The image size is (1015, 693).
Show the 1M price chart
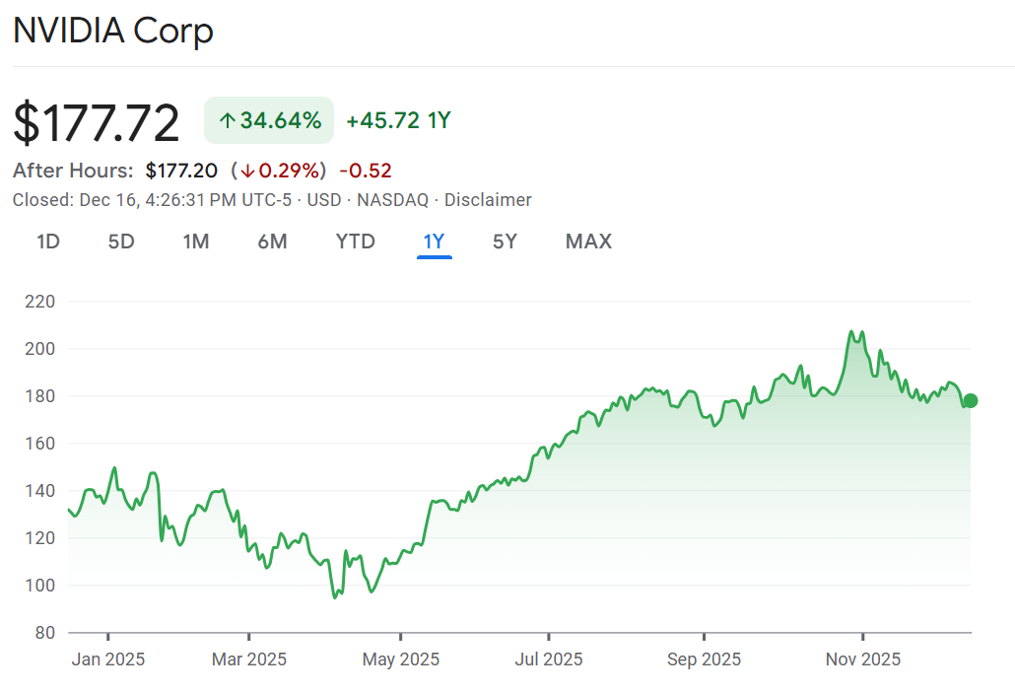pos(196,242)
